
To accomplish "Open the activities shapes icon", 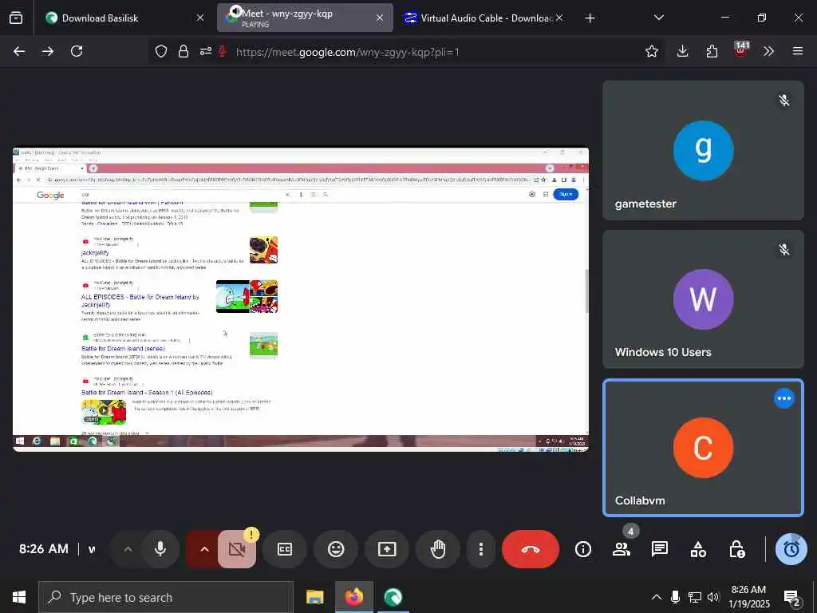I will point(698,549).
